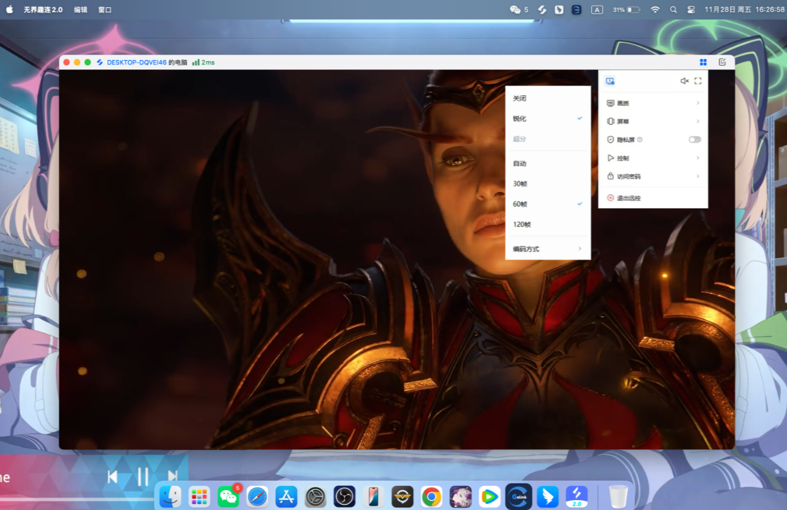Click the help icon beside 隐私屏
787x510 pixels.
coord(639,140)
